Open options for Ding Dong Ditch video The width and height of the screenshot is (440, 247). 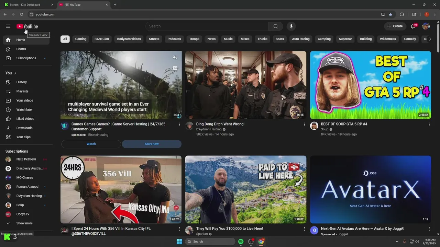pos(304,125)
